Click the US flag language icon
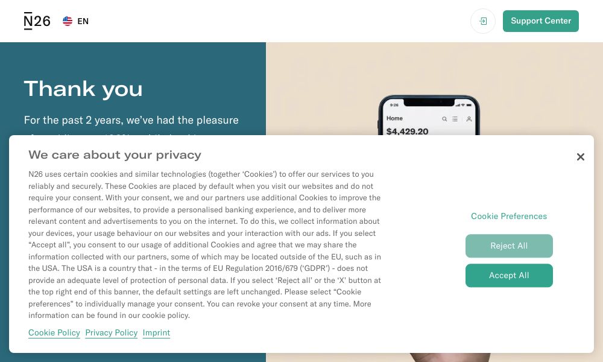The image size is (603, 362). click(x=68, y=21)
